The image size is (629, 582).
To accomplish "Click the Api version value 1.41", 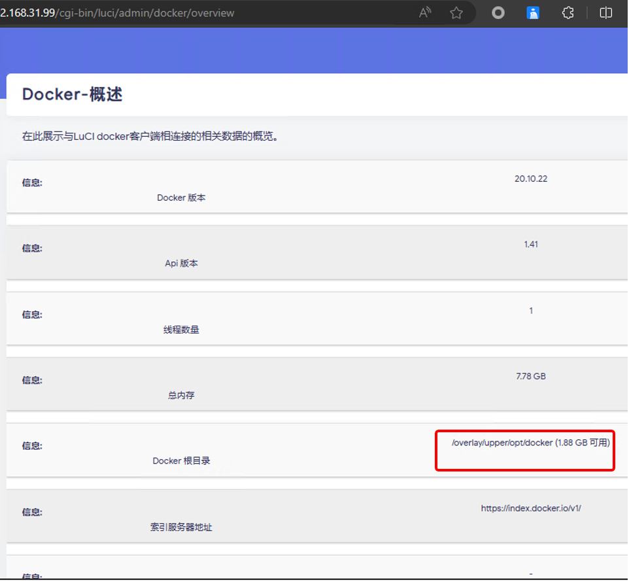I will click(530, 244).
